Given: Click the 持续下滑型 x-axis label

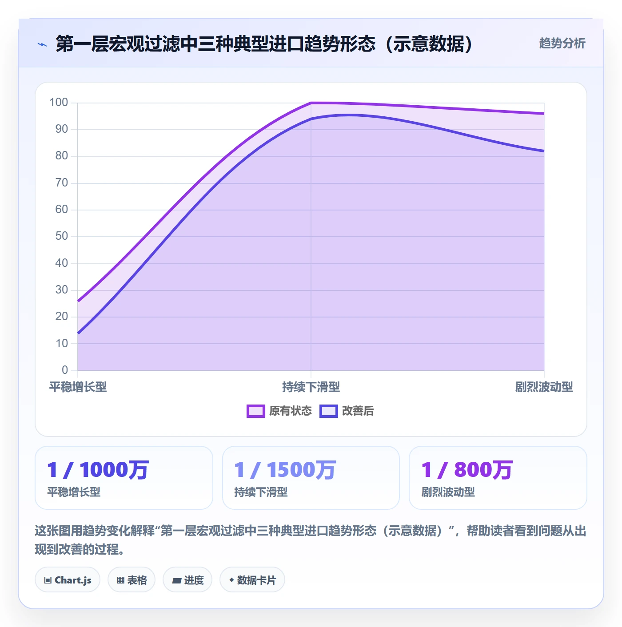Looking at the screenshot, I should [311, 387].
